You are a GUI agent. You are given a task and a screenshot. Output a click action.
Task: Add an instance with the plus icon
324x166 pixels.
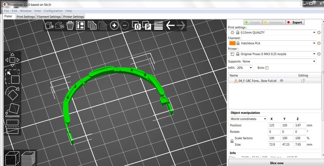[x=114, y=25]
